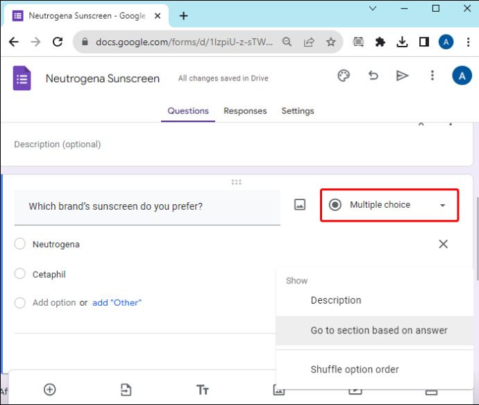Open the Multiple choice question type dropdown

click(389, 205)
